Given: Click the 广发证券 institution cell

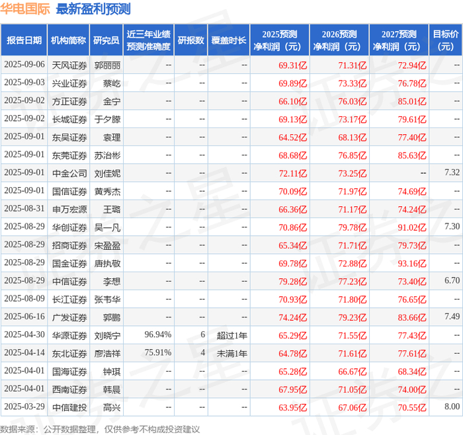Looking at the screenshot, I should (69, 317).
